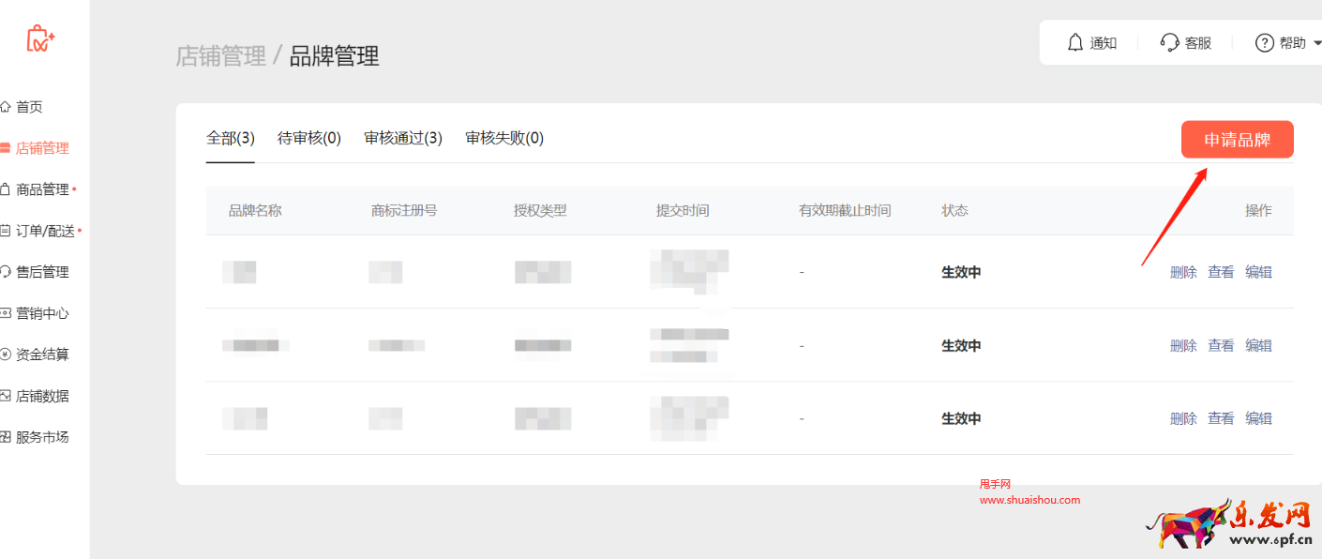Click the home icon beside 首页

[6, 107]
